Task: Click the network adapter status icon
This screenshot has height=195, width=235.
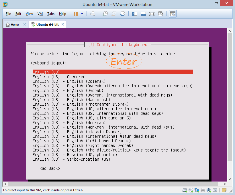Action: pyautogui.click(x=197, y=190)
